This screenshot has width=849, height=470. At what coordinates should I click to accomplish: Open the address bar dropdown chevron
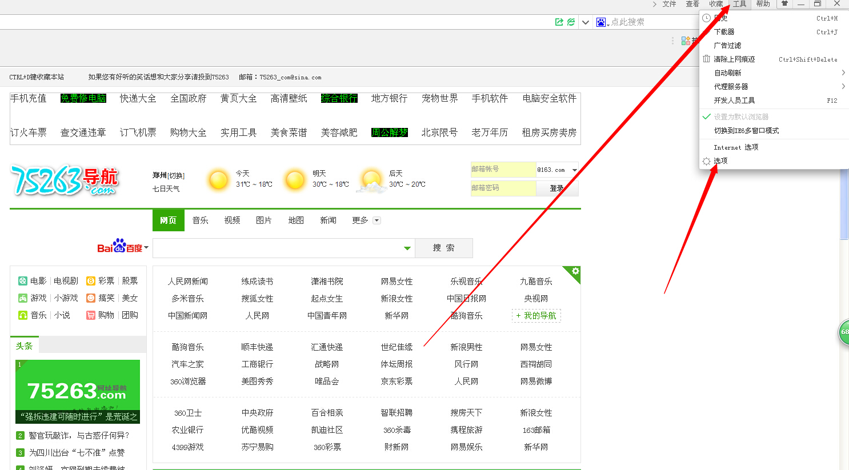pos(586,22)
